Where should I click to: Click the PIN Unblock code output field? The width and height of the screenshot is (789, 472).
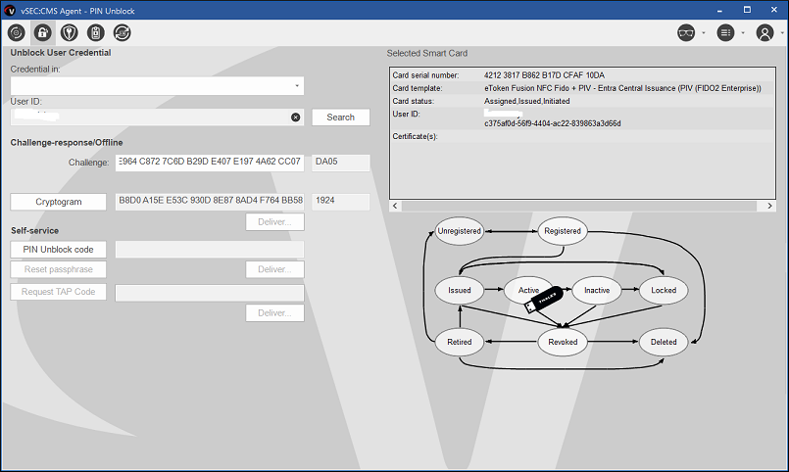pos(210,250)
